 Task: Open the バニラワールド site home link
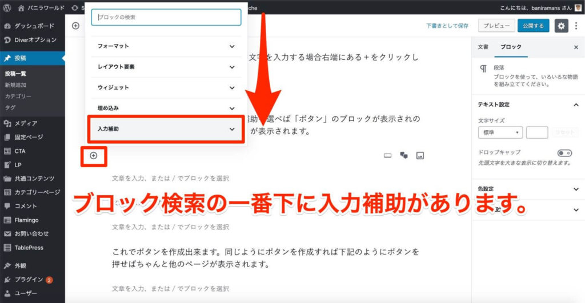click(41, 7)
